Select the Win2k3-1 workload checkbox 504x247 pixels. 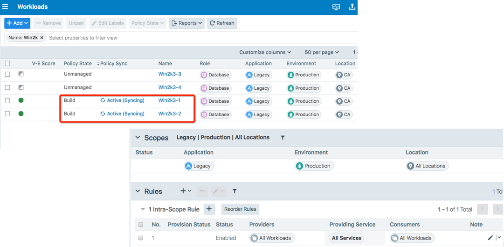[7, 100]
